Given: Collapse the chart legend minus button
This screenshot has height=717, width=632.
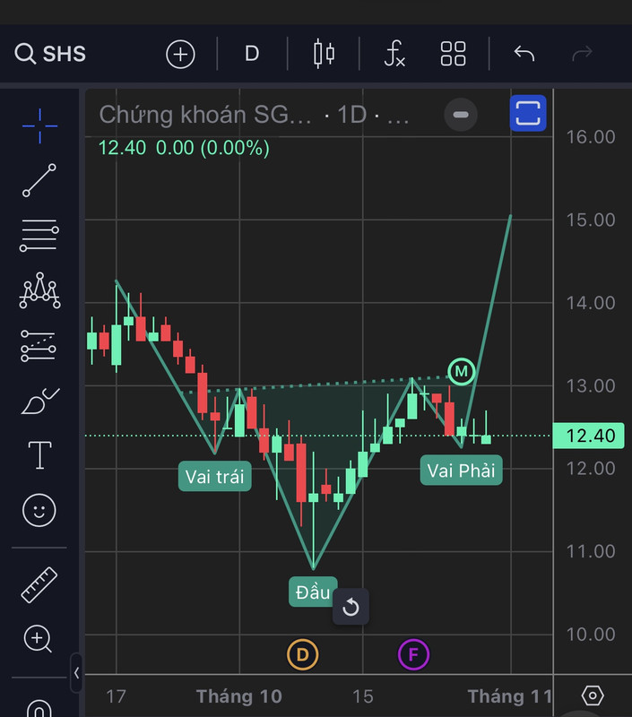Looking at the screenshot, I should [461, 115].
